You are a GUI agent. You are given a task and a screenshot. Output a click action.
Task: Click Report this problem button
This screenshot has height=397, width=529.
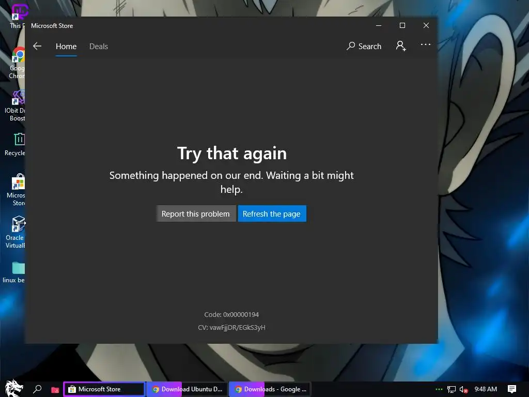pos(196,213)
